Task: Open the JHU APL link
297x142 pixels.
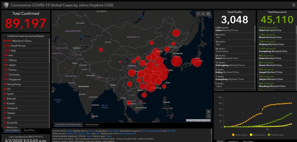Action: coord(171,131)
